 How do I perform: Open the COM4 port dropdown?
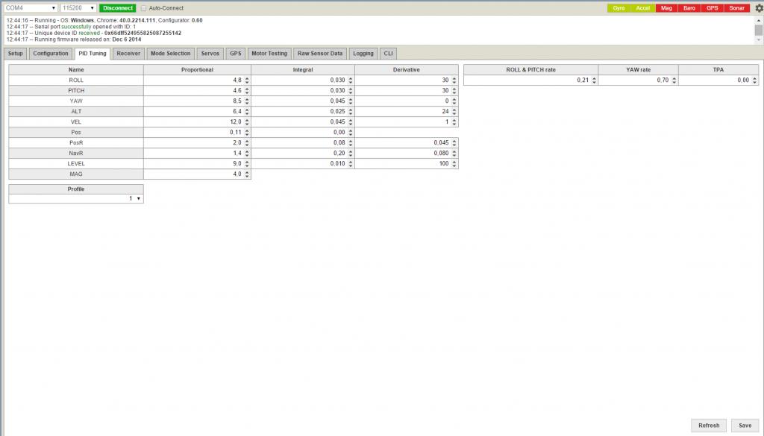tap(30, 8)
